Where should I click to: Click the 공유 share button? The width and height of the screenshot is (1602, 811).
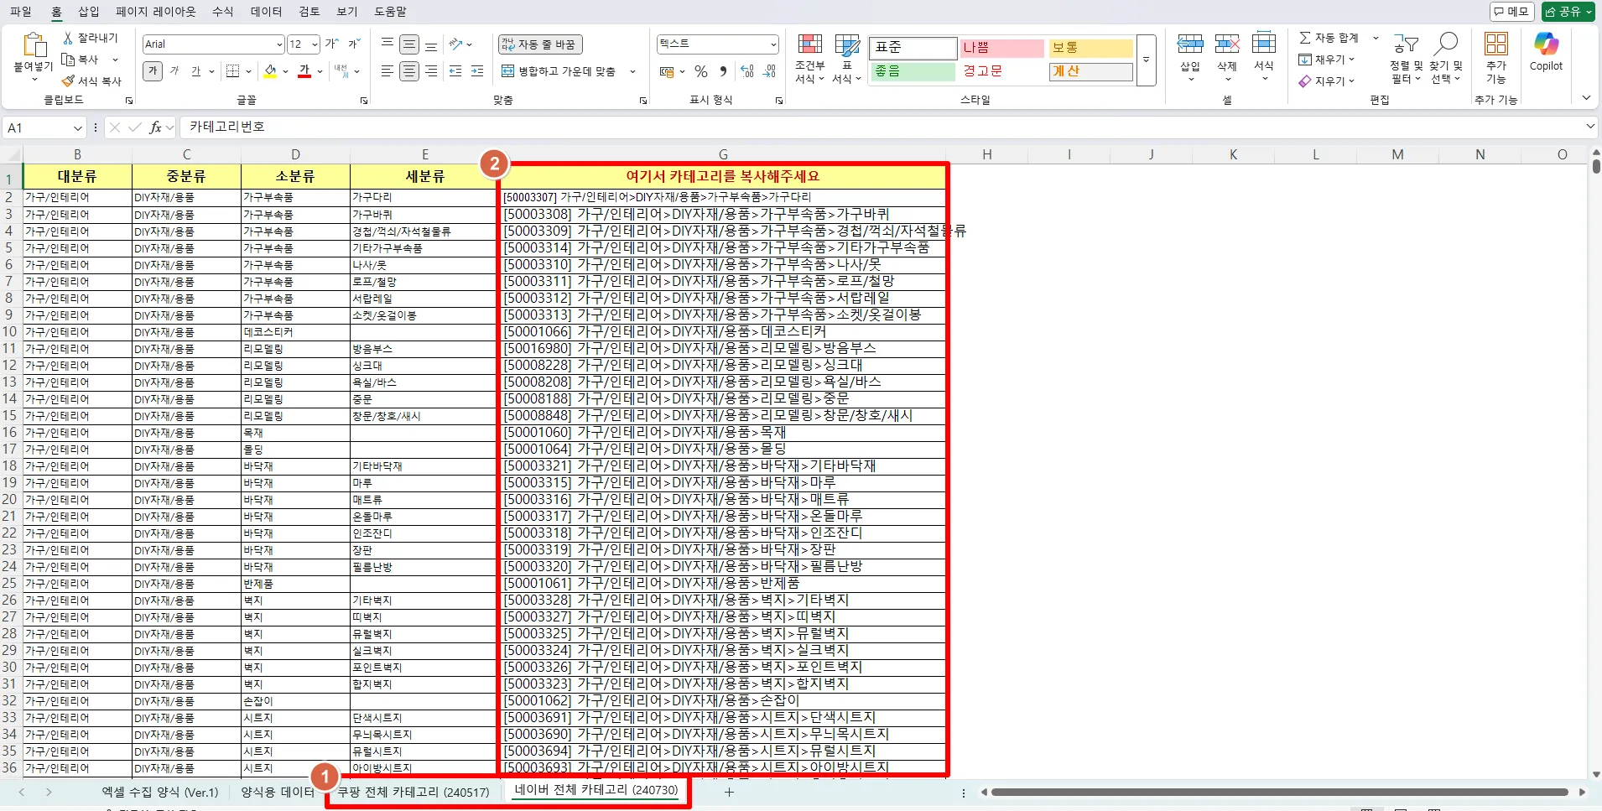(x=1568, y=12)
